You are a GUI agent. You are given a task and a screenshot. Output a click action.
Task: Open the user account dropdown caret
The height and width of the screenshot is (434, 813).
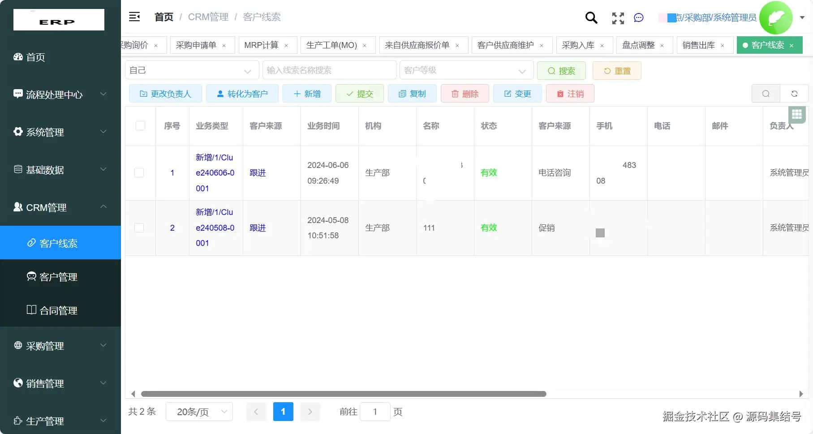[x=802, y=17]
